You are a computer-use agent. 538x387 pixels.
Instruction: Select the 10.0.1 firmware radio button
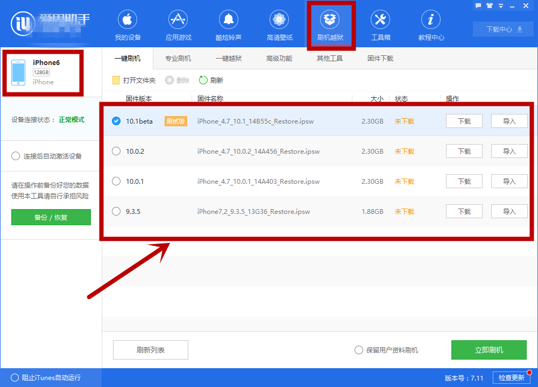116,181
